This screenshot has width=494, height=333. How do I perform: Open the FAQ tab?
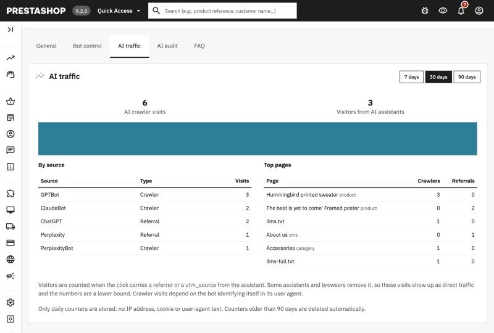pos(199,46)
